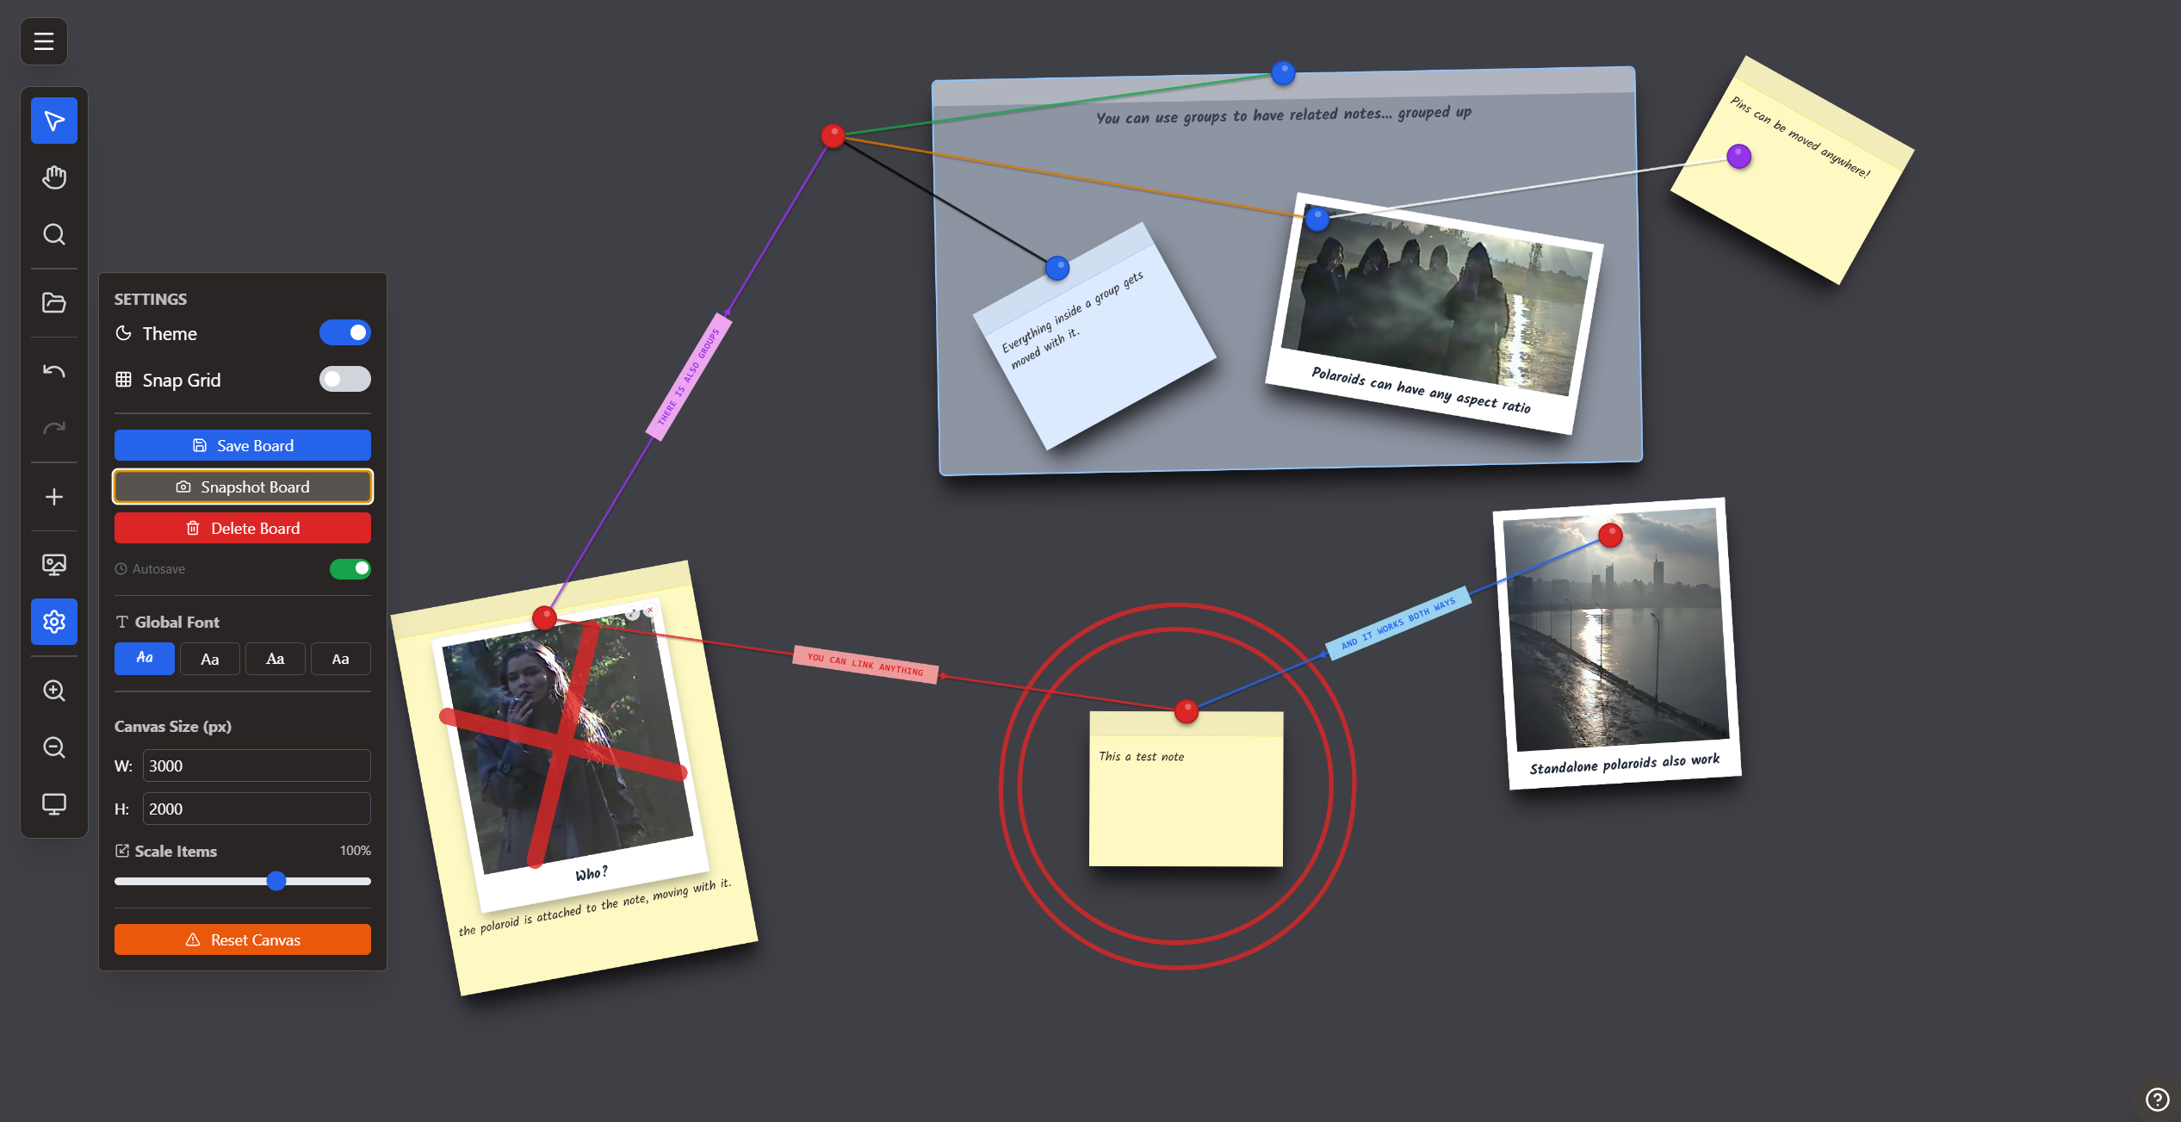2181x1122 pixels.
Task: Click the Save Board button
Action: pyautogui.click(x=243, y=445)
